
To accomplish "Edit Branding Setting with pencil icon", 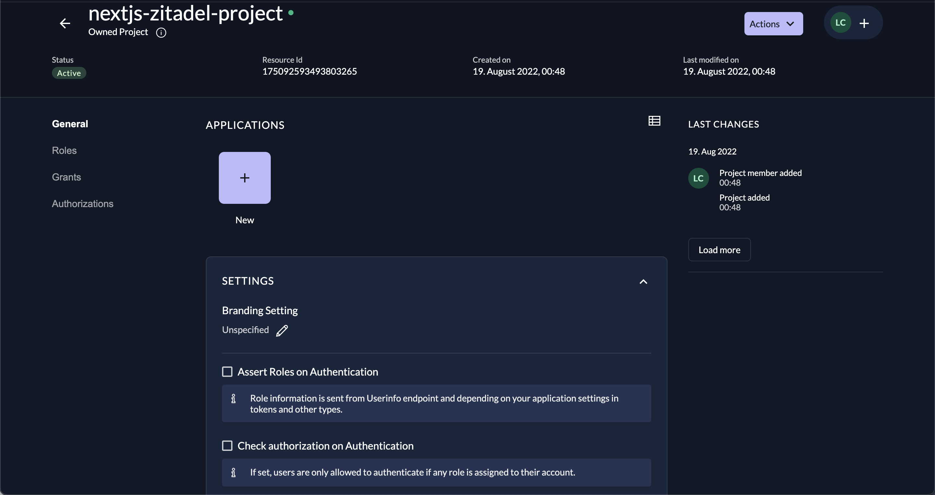I will tap(282, 331).
